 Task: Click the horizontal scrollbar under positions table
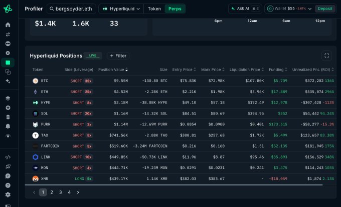(x=174, y=185)
